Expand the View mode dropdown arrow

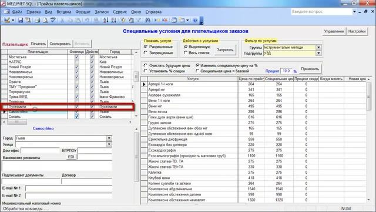tap(13, 20)
